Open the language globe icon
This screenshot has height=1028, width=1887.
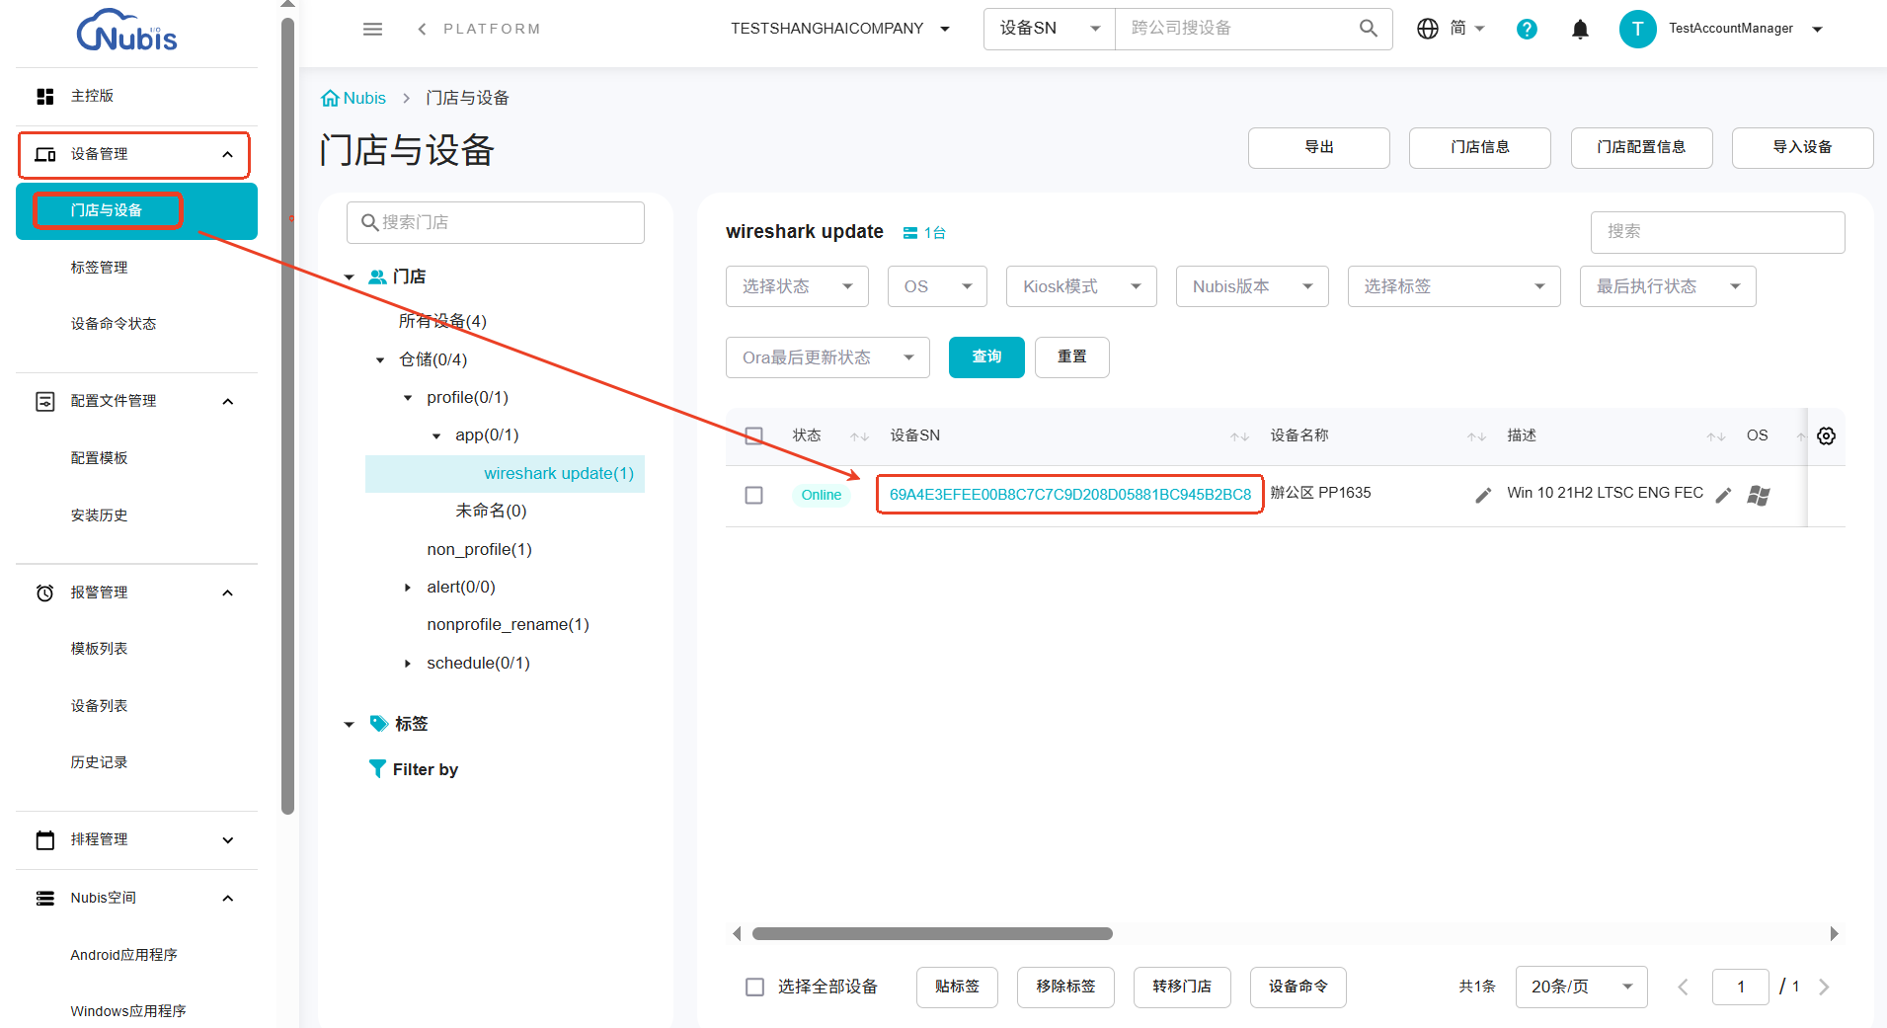pyautogui.click(x=1427, y=29)
